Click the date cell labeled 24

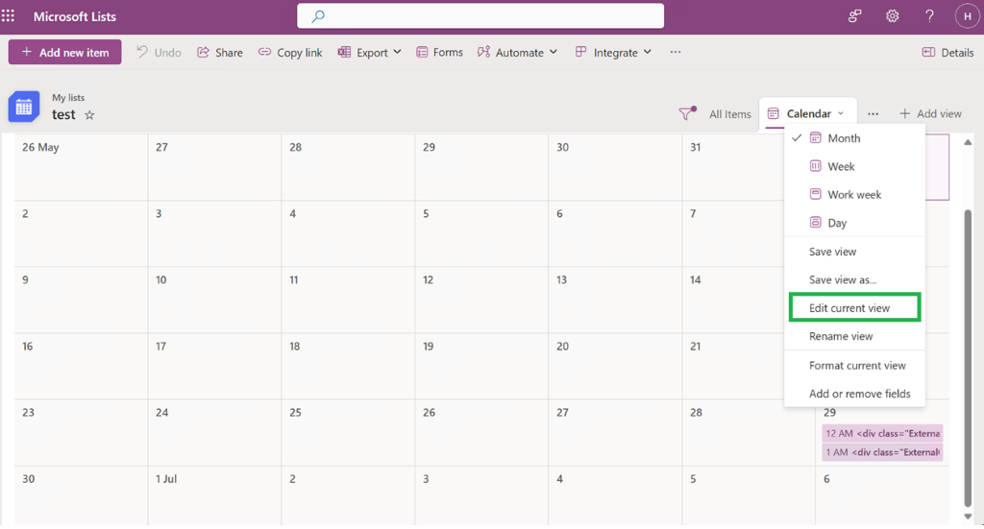[214, 432]
